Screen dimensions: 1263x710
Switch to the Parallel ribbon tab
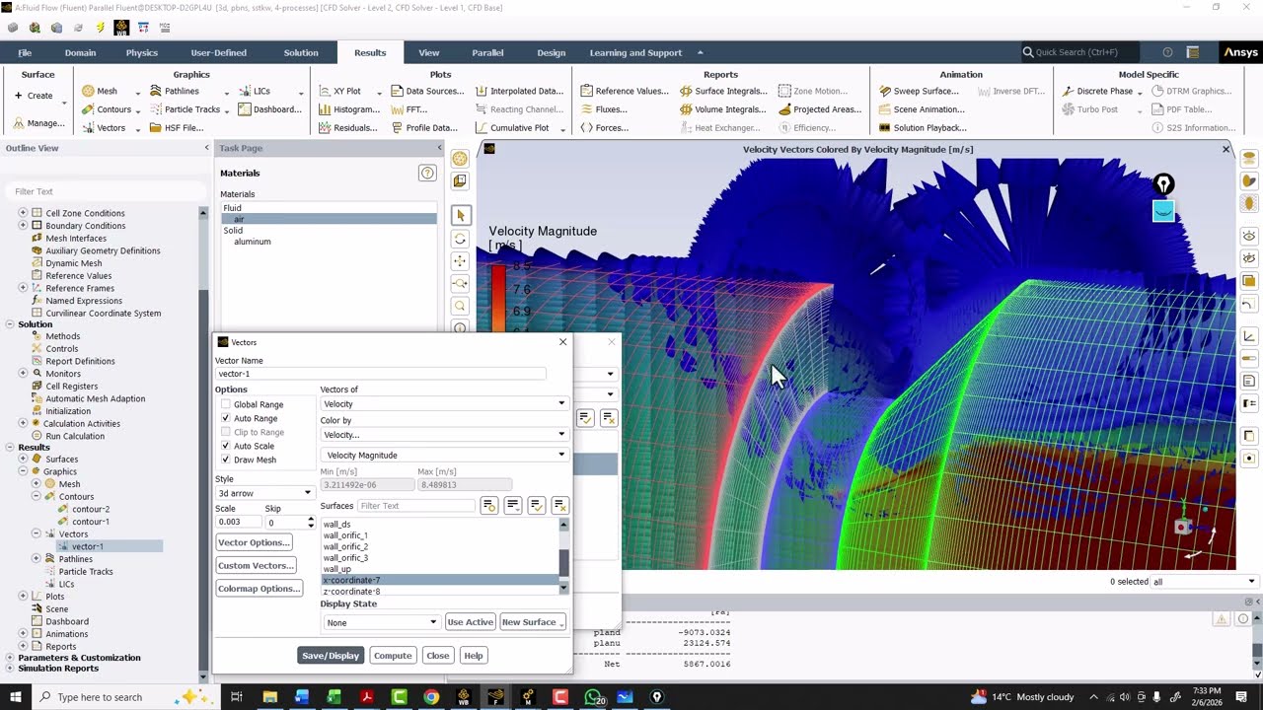[x=487, y=52]
